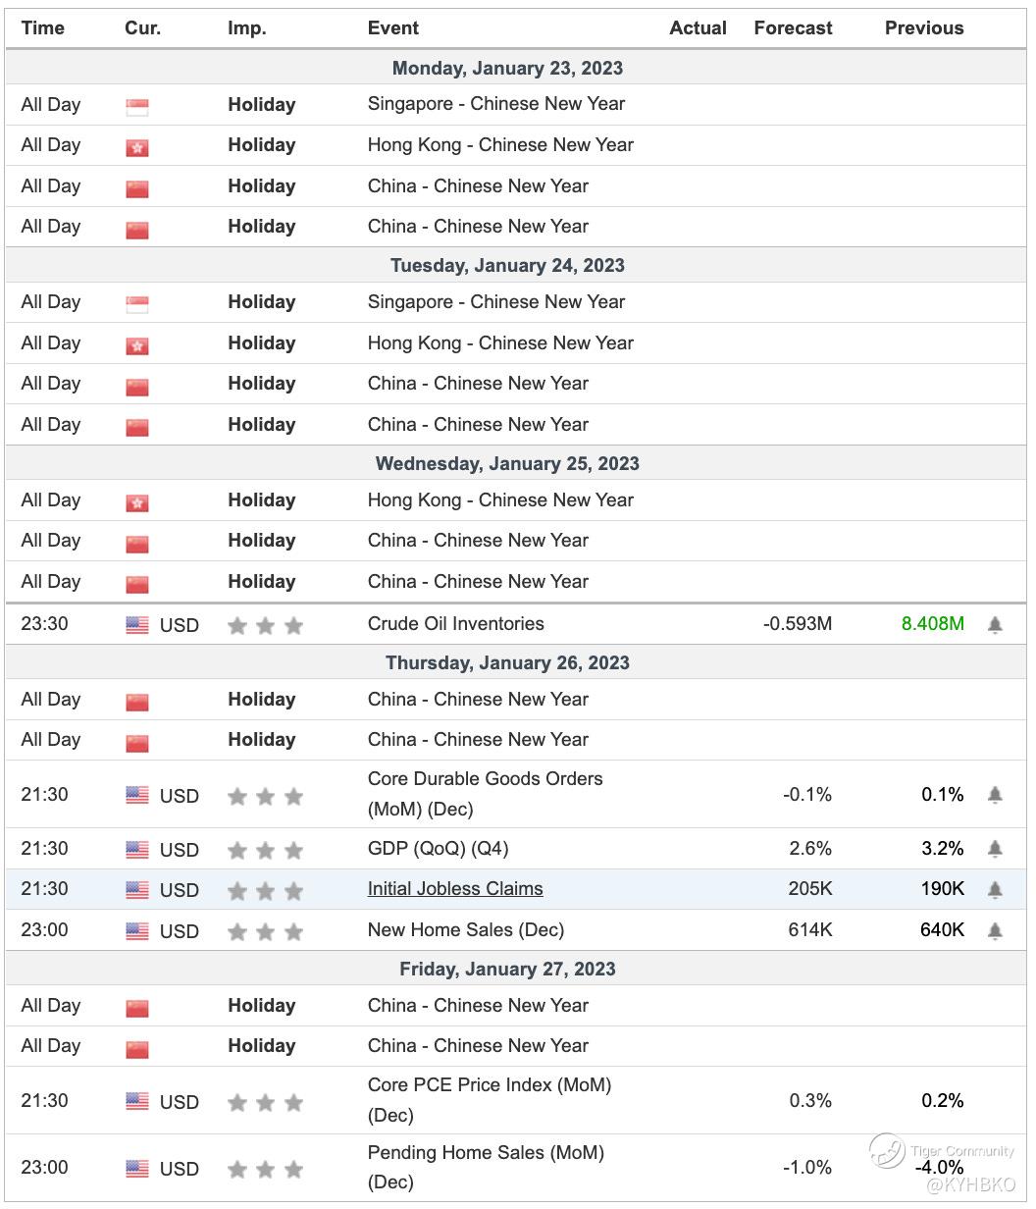1036x1209 pixels.
Task: Open the GDP (QoQ) (Q4) event
Action: point(439,848)
